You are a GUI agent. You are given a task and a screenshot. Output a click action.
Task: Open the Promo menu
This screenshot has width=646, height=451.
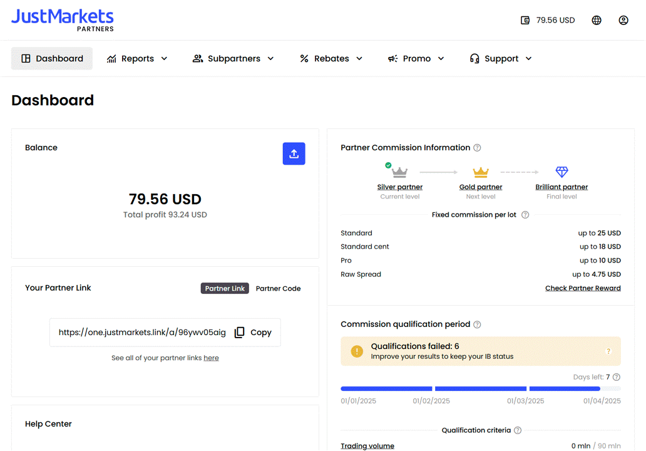pos(416,58)
